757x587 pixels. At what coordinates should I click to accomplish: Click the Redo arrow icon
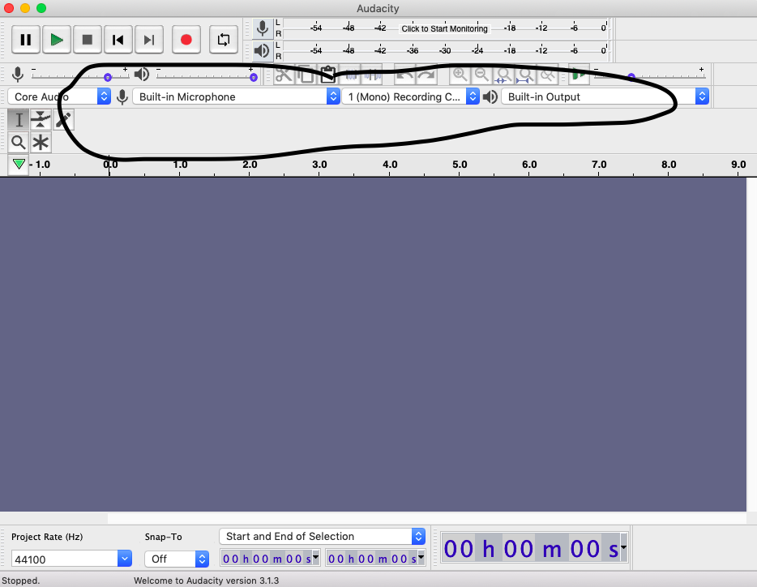click(427, 75)
